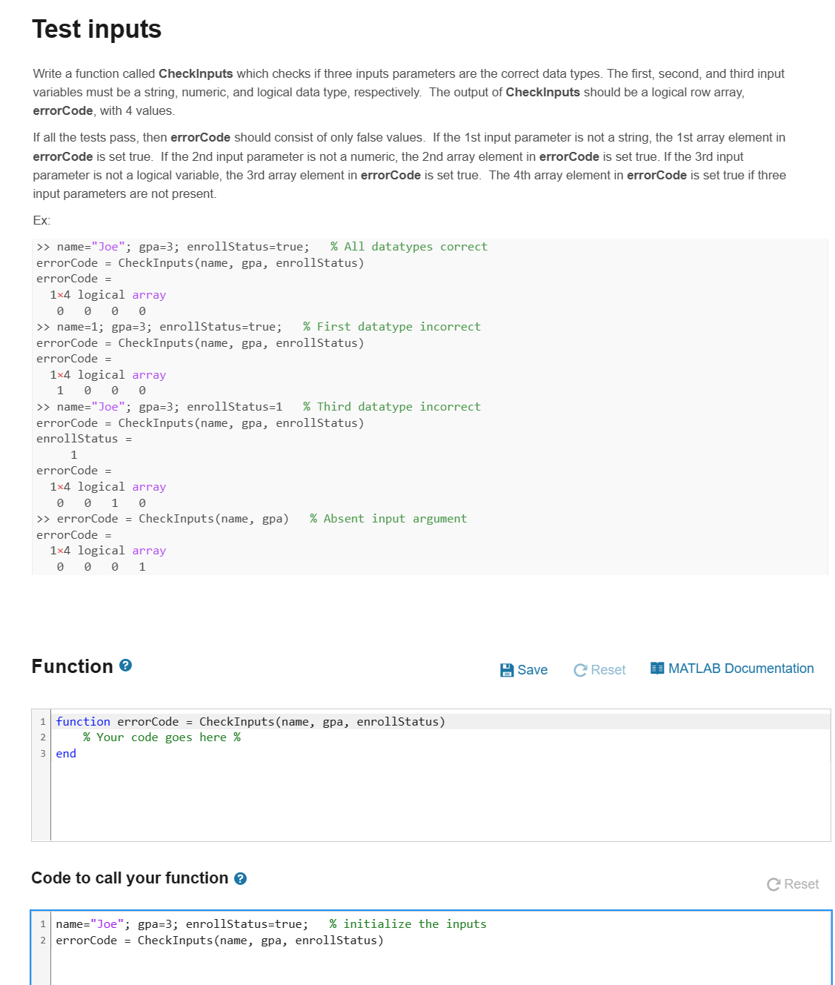Screen dimensions: 835x985
Task: Click the question mark next to Code to call your function
Action: (239, 878)
